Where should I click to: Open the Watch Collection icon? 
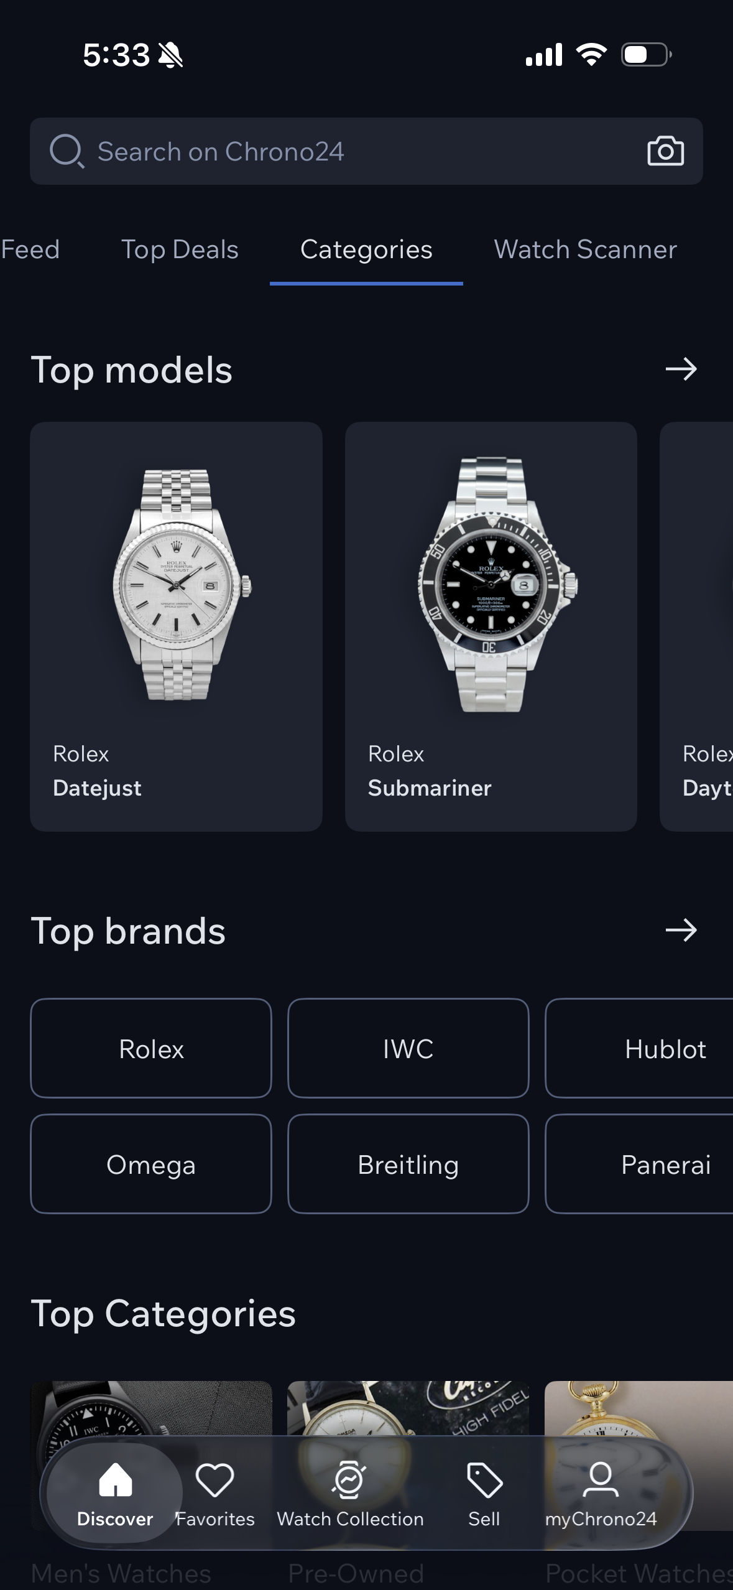(350, 1481)
